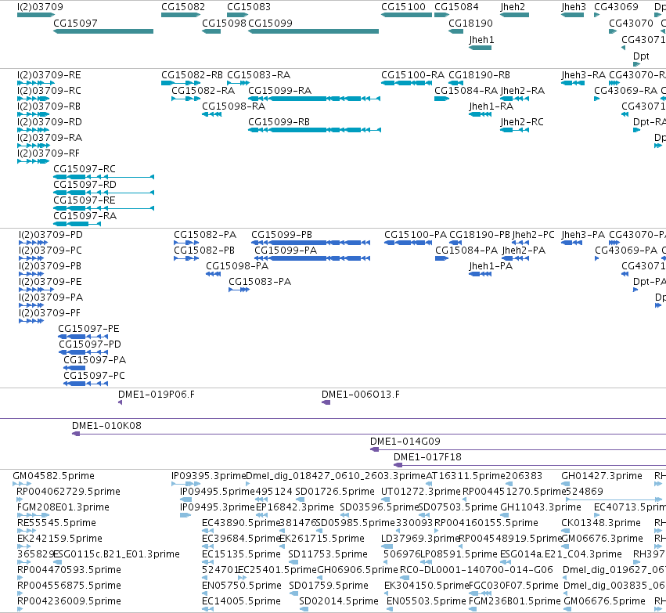This screenshot has height=613, width=666.
Task: Click the long CG15099 gene bar
Action: 314,31
